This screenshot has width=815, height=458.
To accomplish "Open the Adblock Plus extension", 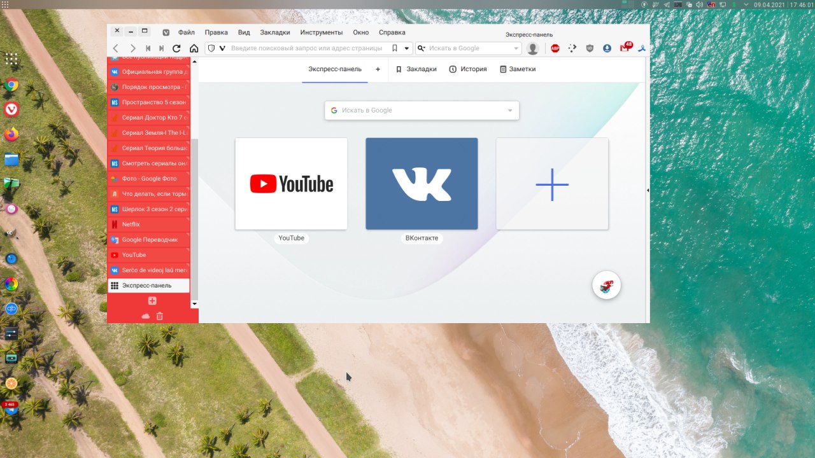I will click(555, 48).
